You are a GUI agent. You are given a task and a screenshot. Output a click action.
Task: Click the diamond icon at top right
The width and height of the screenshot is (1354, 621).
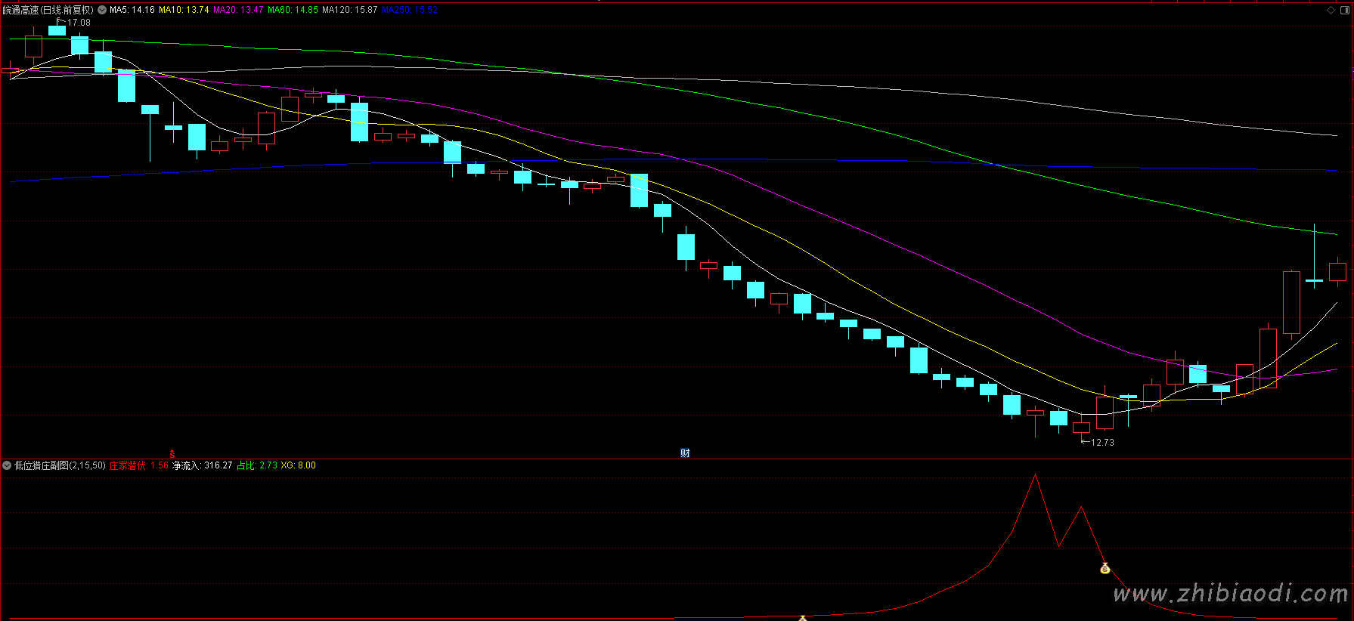pyautogui.click(x=1331, y=10)
